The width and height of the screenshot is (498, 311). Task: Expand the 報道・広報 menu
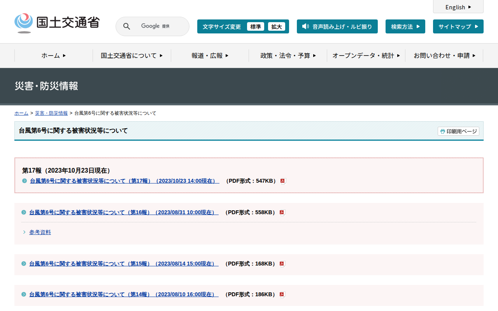coord(210,56)
